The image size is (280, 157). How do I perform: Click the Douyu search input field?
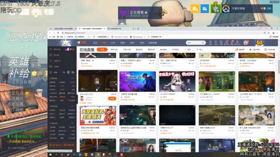click(194, 43)
